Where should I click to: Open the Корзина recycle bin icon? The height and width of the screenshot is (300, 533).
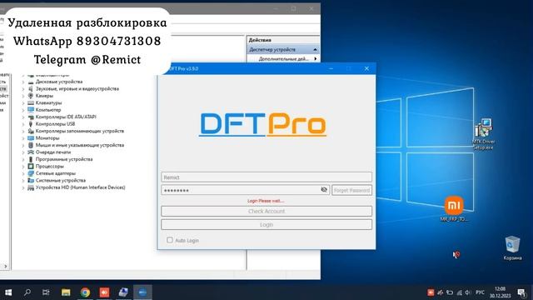512,248
